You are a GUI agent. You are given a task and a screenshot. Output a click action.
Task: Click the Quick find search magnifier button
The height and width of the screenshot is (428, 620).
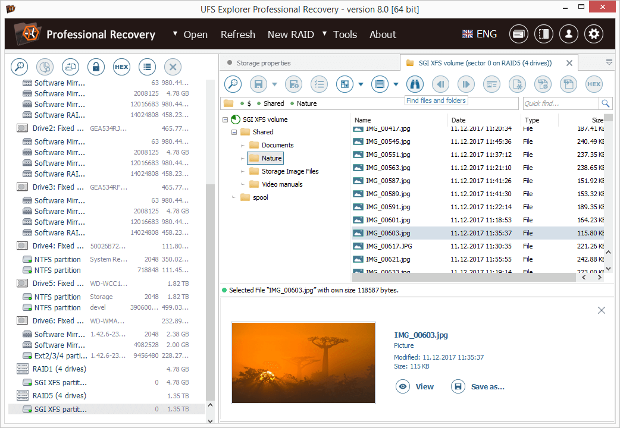click(605, 103)
